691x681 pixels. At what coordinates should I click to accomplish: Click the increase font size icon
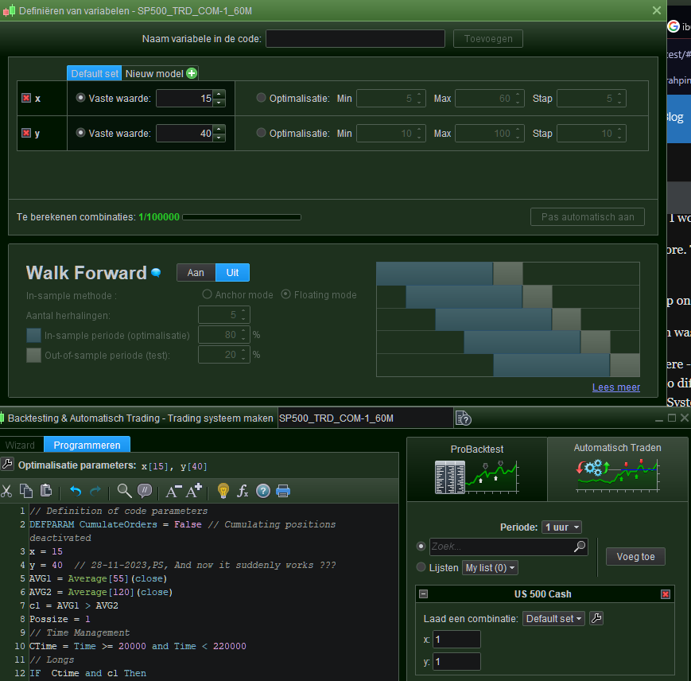(195, 491)
